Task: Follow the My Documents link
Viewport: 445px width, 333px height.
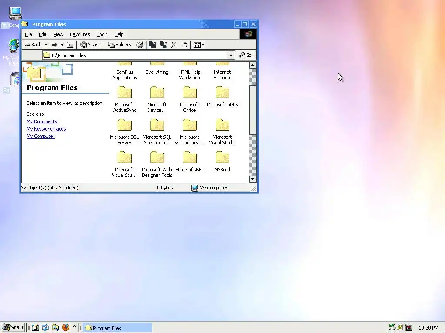Action: click(x=42, y=121)
